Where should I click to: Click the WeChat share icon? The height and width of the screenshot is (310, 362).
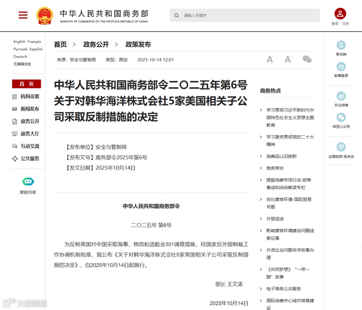pos(307,59)
